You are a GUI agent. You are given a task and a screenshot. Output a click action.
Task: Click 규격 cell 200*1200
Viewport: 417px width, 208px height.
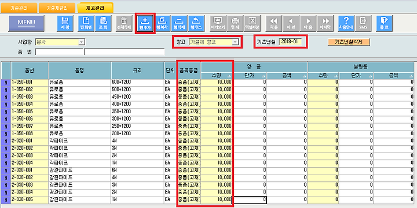click(137, 133)
